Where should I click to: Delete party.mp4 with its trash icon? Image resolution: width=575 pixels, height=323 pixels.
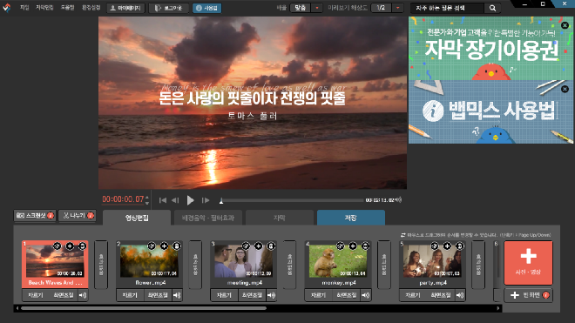(x=459, y=246)
